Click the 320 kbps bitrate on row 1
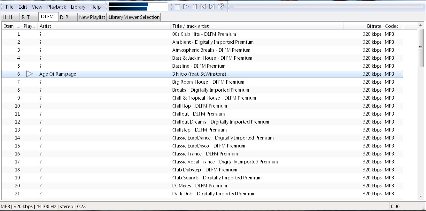 pyautogui.click(x=372, y=34)
